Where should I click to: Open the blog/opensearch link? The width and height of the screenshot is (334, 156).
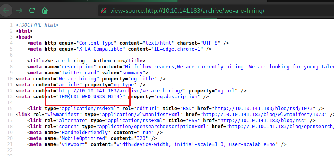[x=281, y=127]
